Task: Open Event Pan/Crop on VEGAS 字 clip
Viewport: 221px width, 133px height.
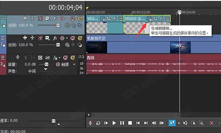Action: tap(155, 19)
